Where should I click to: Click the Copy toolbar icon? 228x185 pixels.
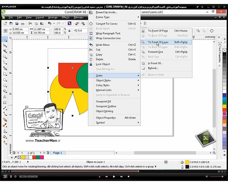(36, 23)
